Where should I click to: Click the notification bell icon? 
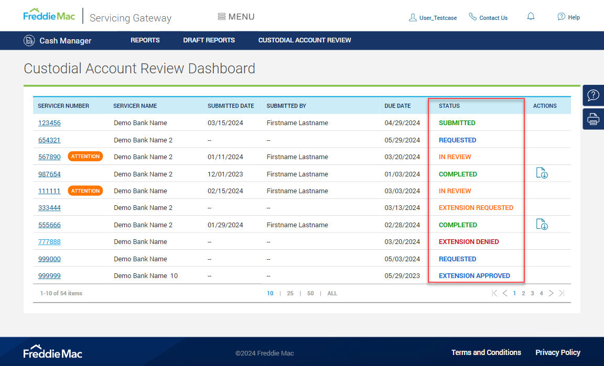tap(531, 16)
